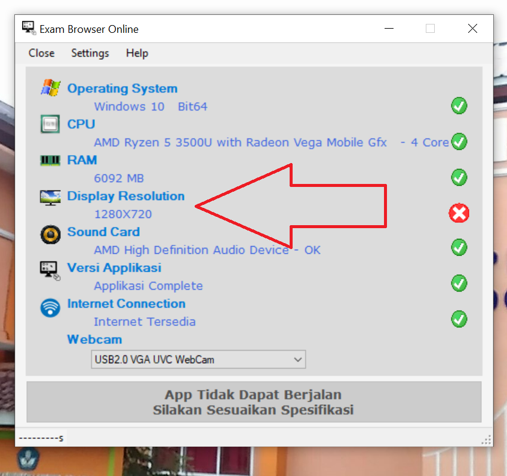507x476 pixels.
Task: Click the RAM memory stick icon
Action: tap(50, 160)
